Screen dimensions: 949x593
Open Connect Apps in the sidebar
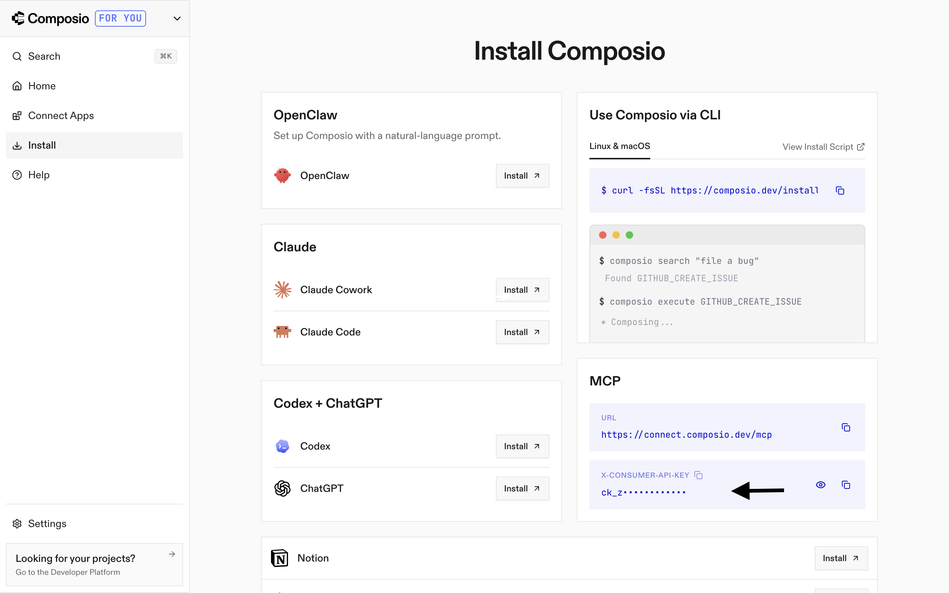click(x=95, y=115)
